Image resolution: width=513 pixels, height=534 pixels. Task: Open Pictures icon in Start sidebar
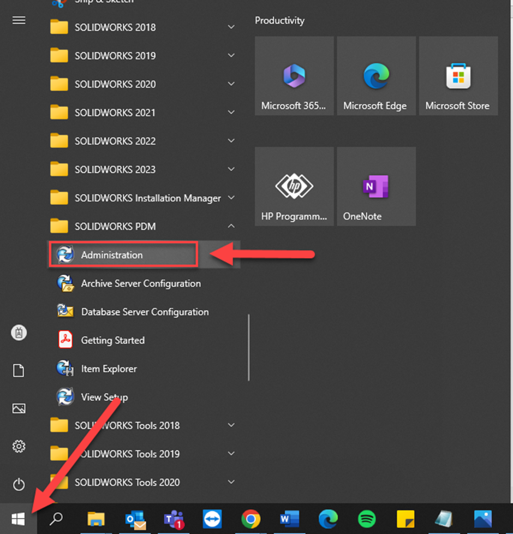click(x=19, y=408)
